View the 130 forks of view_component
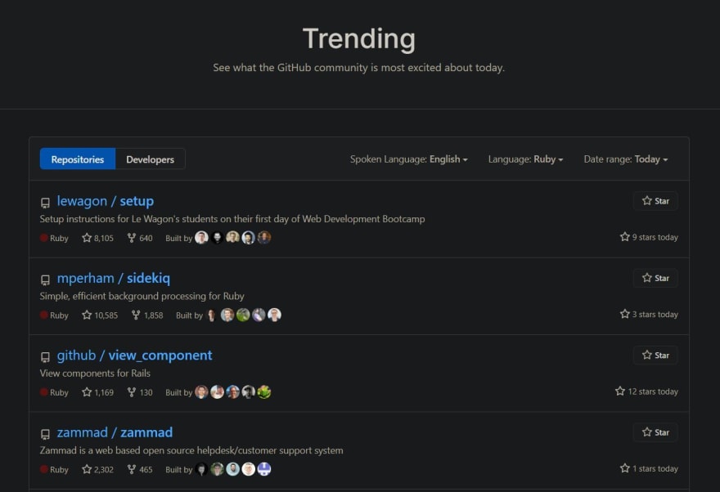 [x=140, y=392]
